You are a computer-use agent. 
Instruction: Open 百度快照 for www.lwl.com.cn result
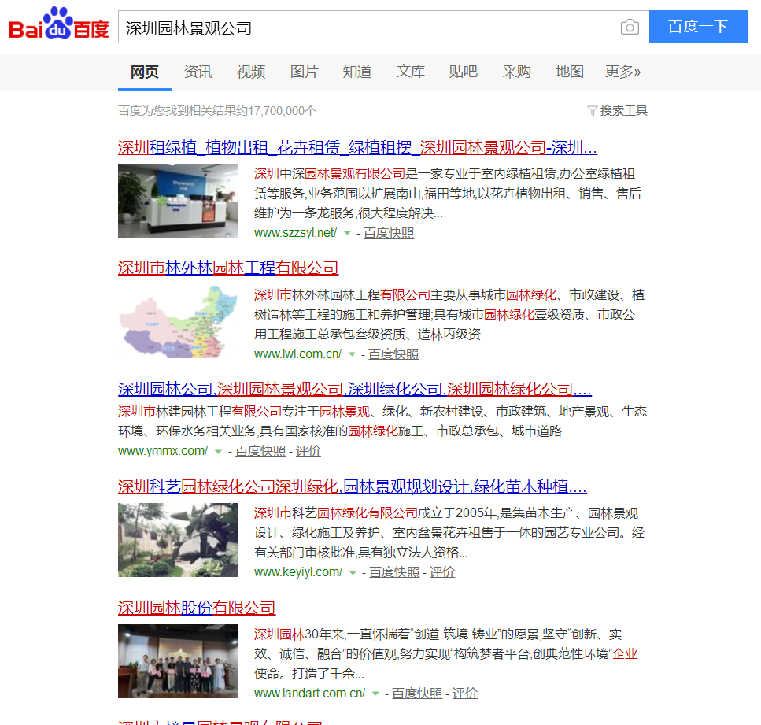[393, 354]
